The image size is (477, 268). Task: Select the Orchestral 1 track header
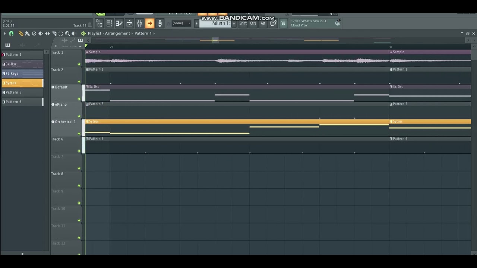(66, 128)
